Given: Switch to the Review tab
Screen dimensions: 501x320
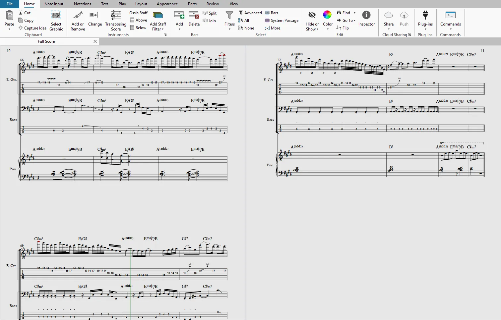Looking at the screenshot, I should [x=213, y=4].
